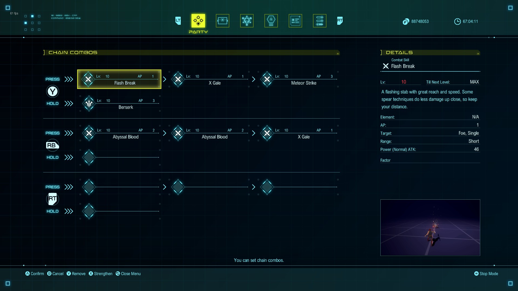The image size is (518, 291).
Task: Click the snowflake-shaped skill tree icon
Action: click(x=247, y=21)
